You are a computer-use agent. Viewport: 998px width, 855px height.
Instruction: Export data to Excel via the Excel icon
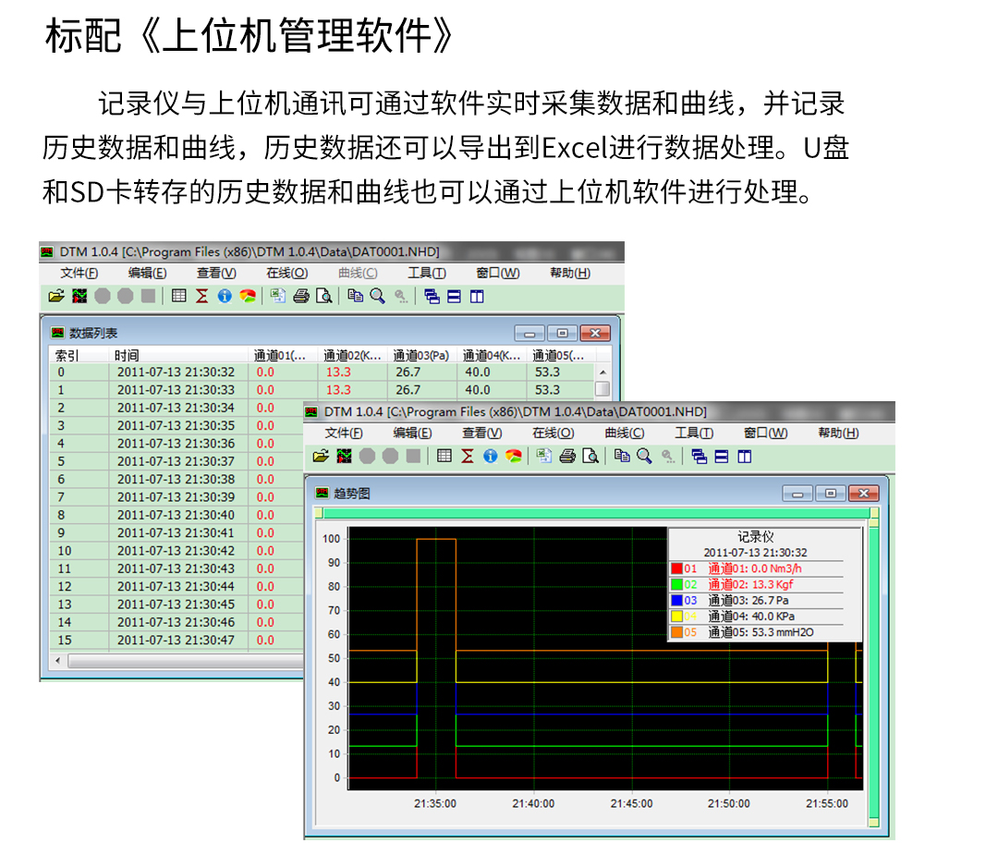tap(544, 456)
